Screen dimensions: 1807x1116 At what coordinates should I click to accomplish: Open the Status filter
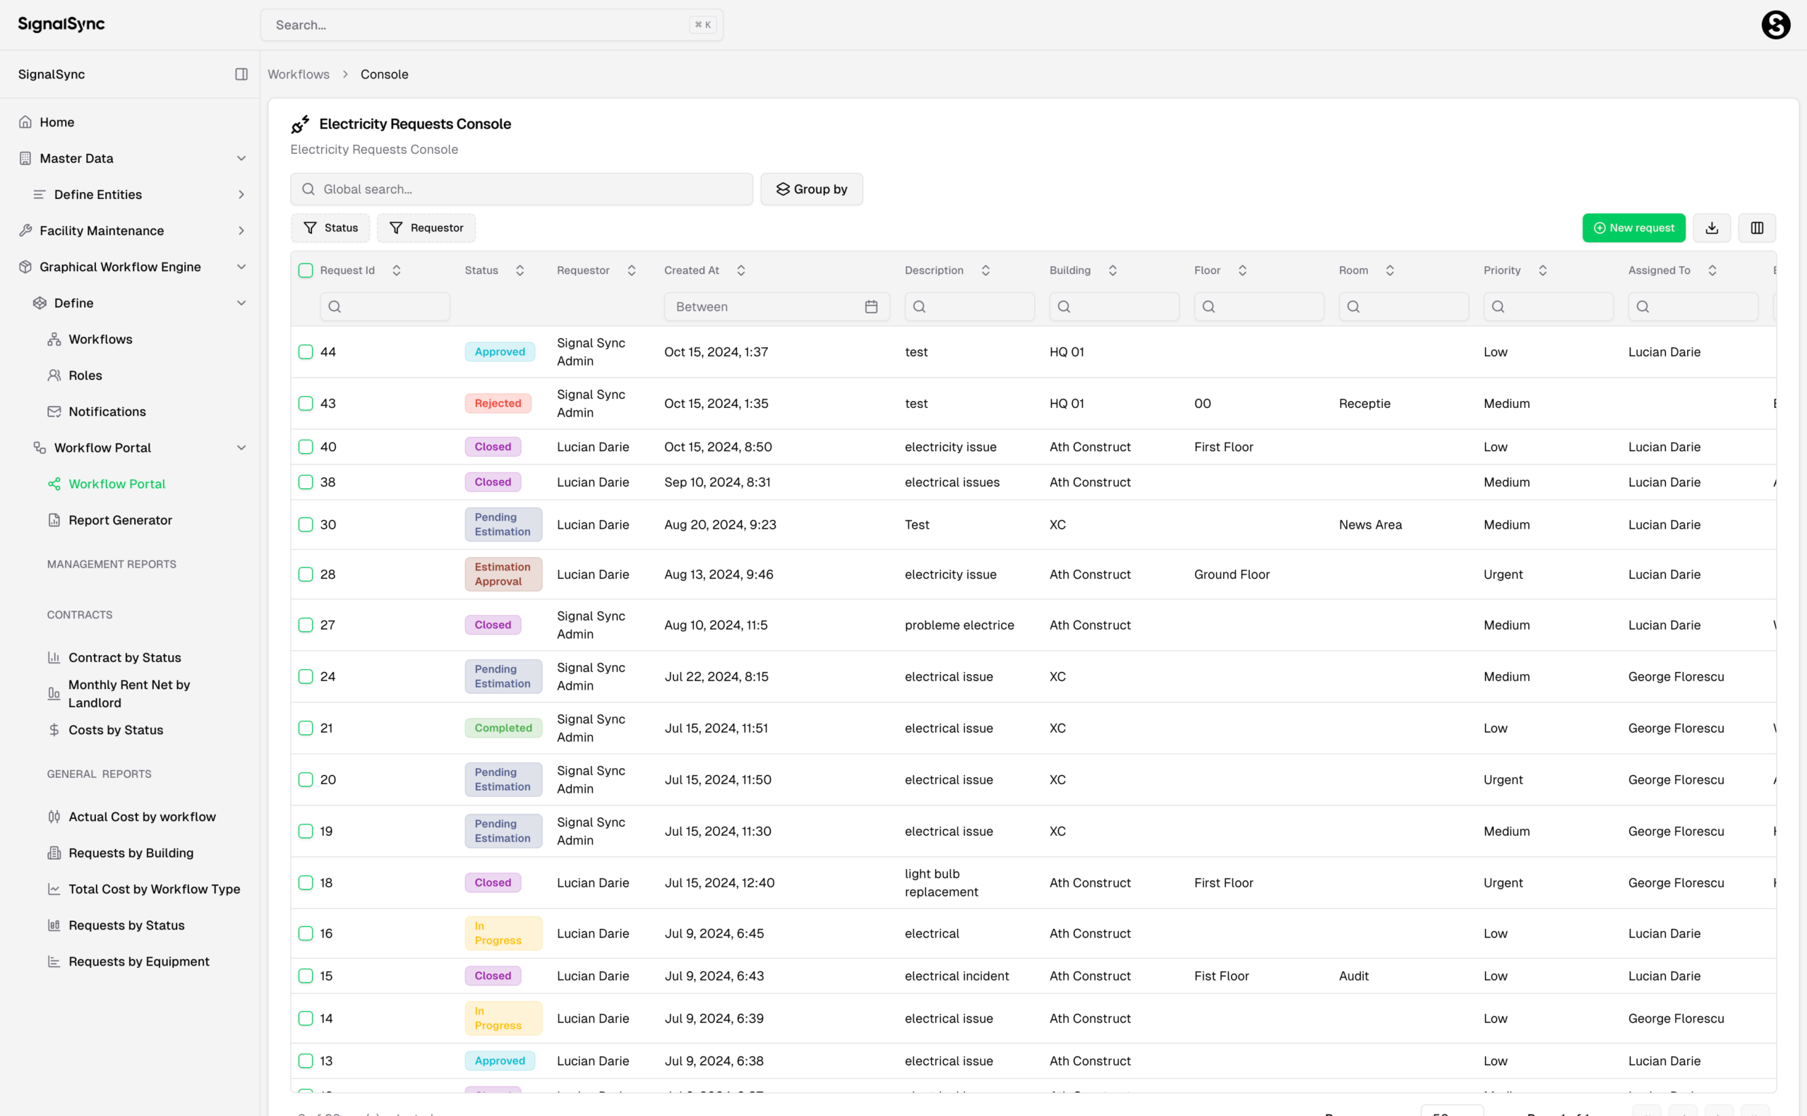[x=330, y=228]
